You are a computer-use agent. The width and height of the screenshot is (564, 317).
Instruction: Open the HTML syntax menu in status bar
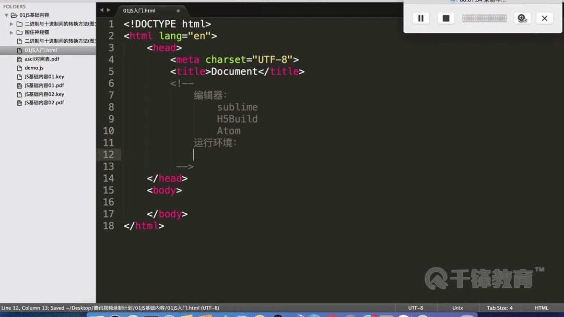[542, 308]
